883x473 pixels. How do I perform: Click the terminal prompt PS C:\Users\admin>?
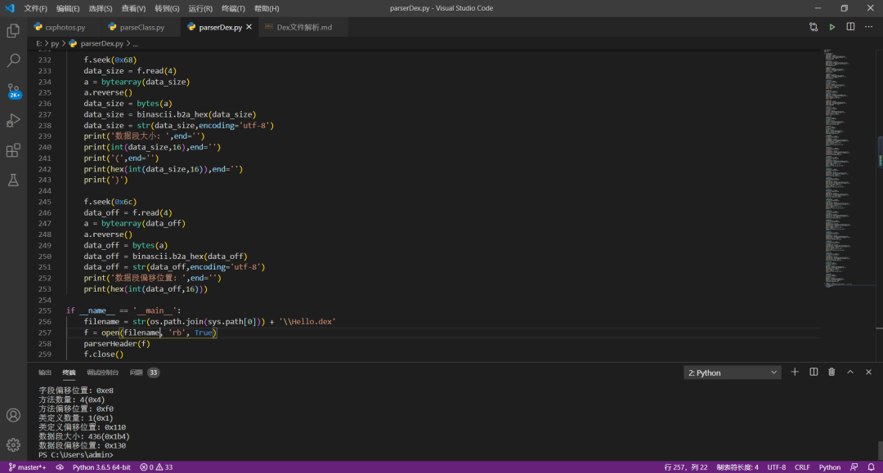point(75,454)
